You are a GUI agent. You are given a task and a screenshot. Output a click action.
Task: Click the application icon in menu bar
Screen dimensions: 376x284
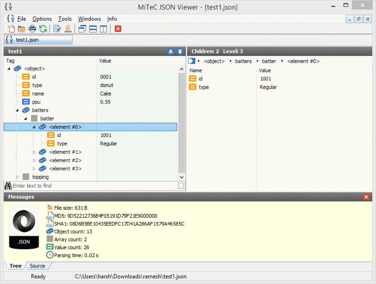pyautogui.click(x=10, y=18)
